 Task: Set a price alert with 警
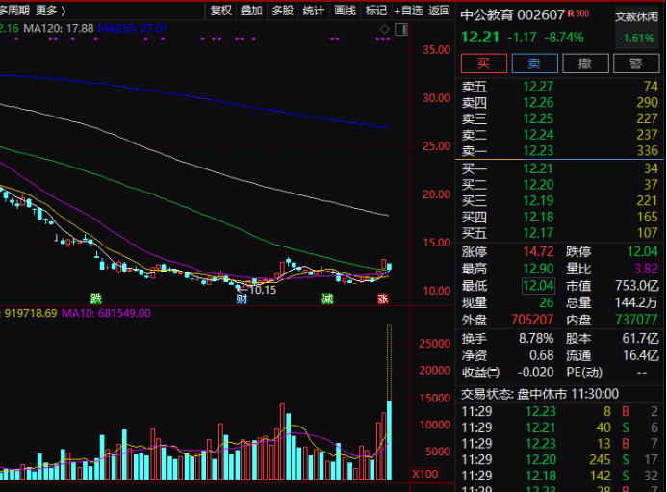(635, 64)
